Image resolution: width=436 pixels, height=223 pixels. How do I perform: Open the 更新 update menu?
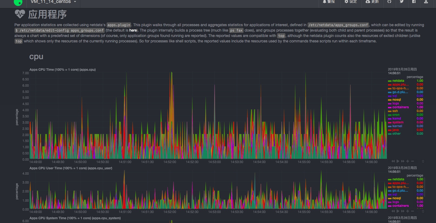click(372, 2)
